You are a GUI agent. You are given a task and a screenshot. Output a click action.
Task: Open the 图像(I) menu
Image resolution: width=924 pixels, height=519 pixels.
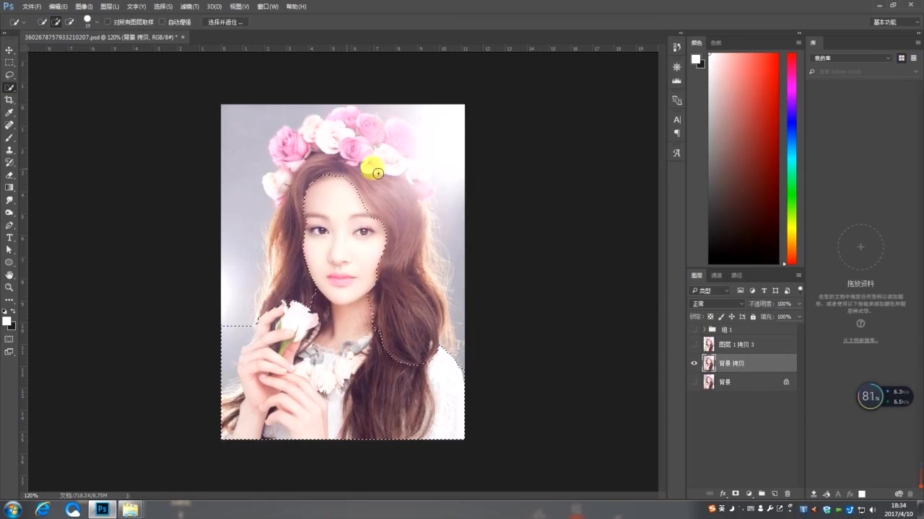(x=84, y=6)
